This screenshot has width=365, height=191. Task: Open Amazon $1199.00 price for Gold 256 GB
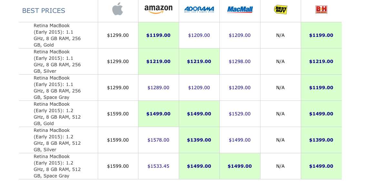(x=158, y=35)
